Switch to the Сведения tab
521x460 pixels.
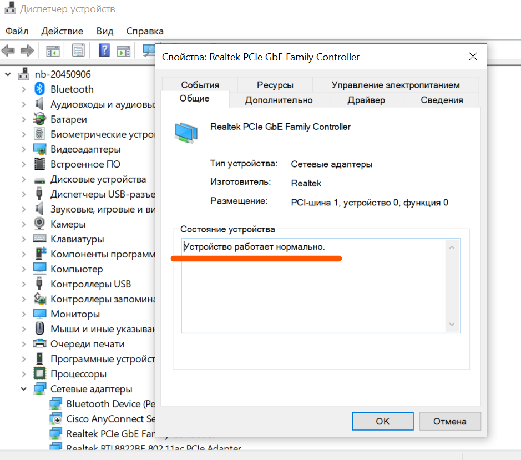coord(442,100)
